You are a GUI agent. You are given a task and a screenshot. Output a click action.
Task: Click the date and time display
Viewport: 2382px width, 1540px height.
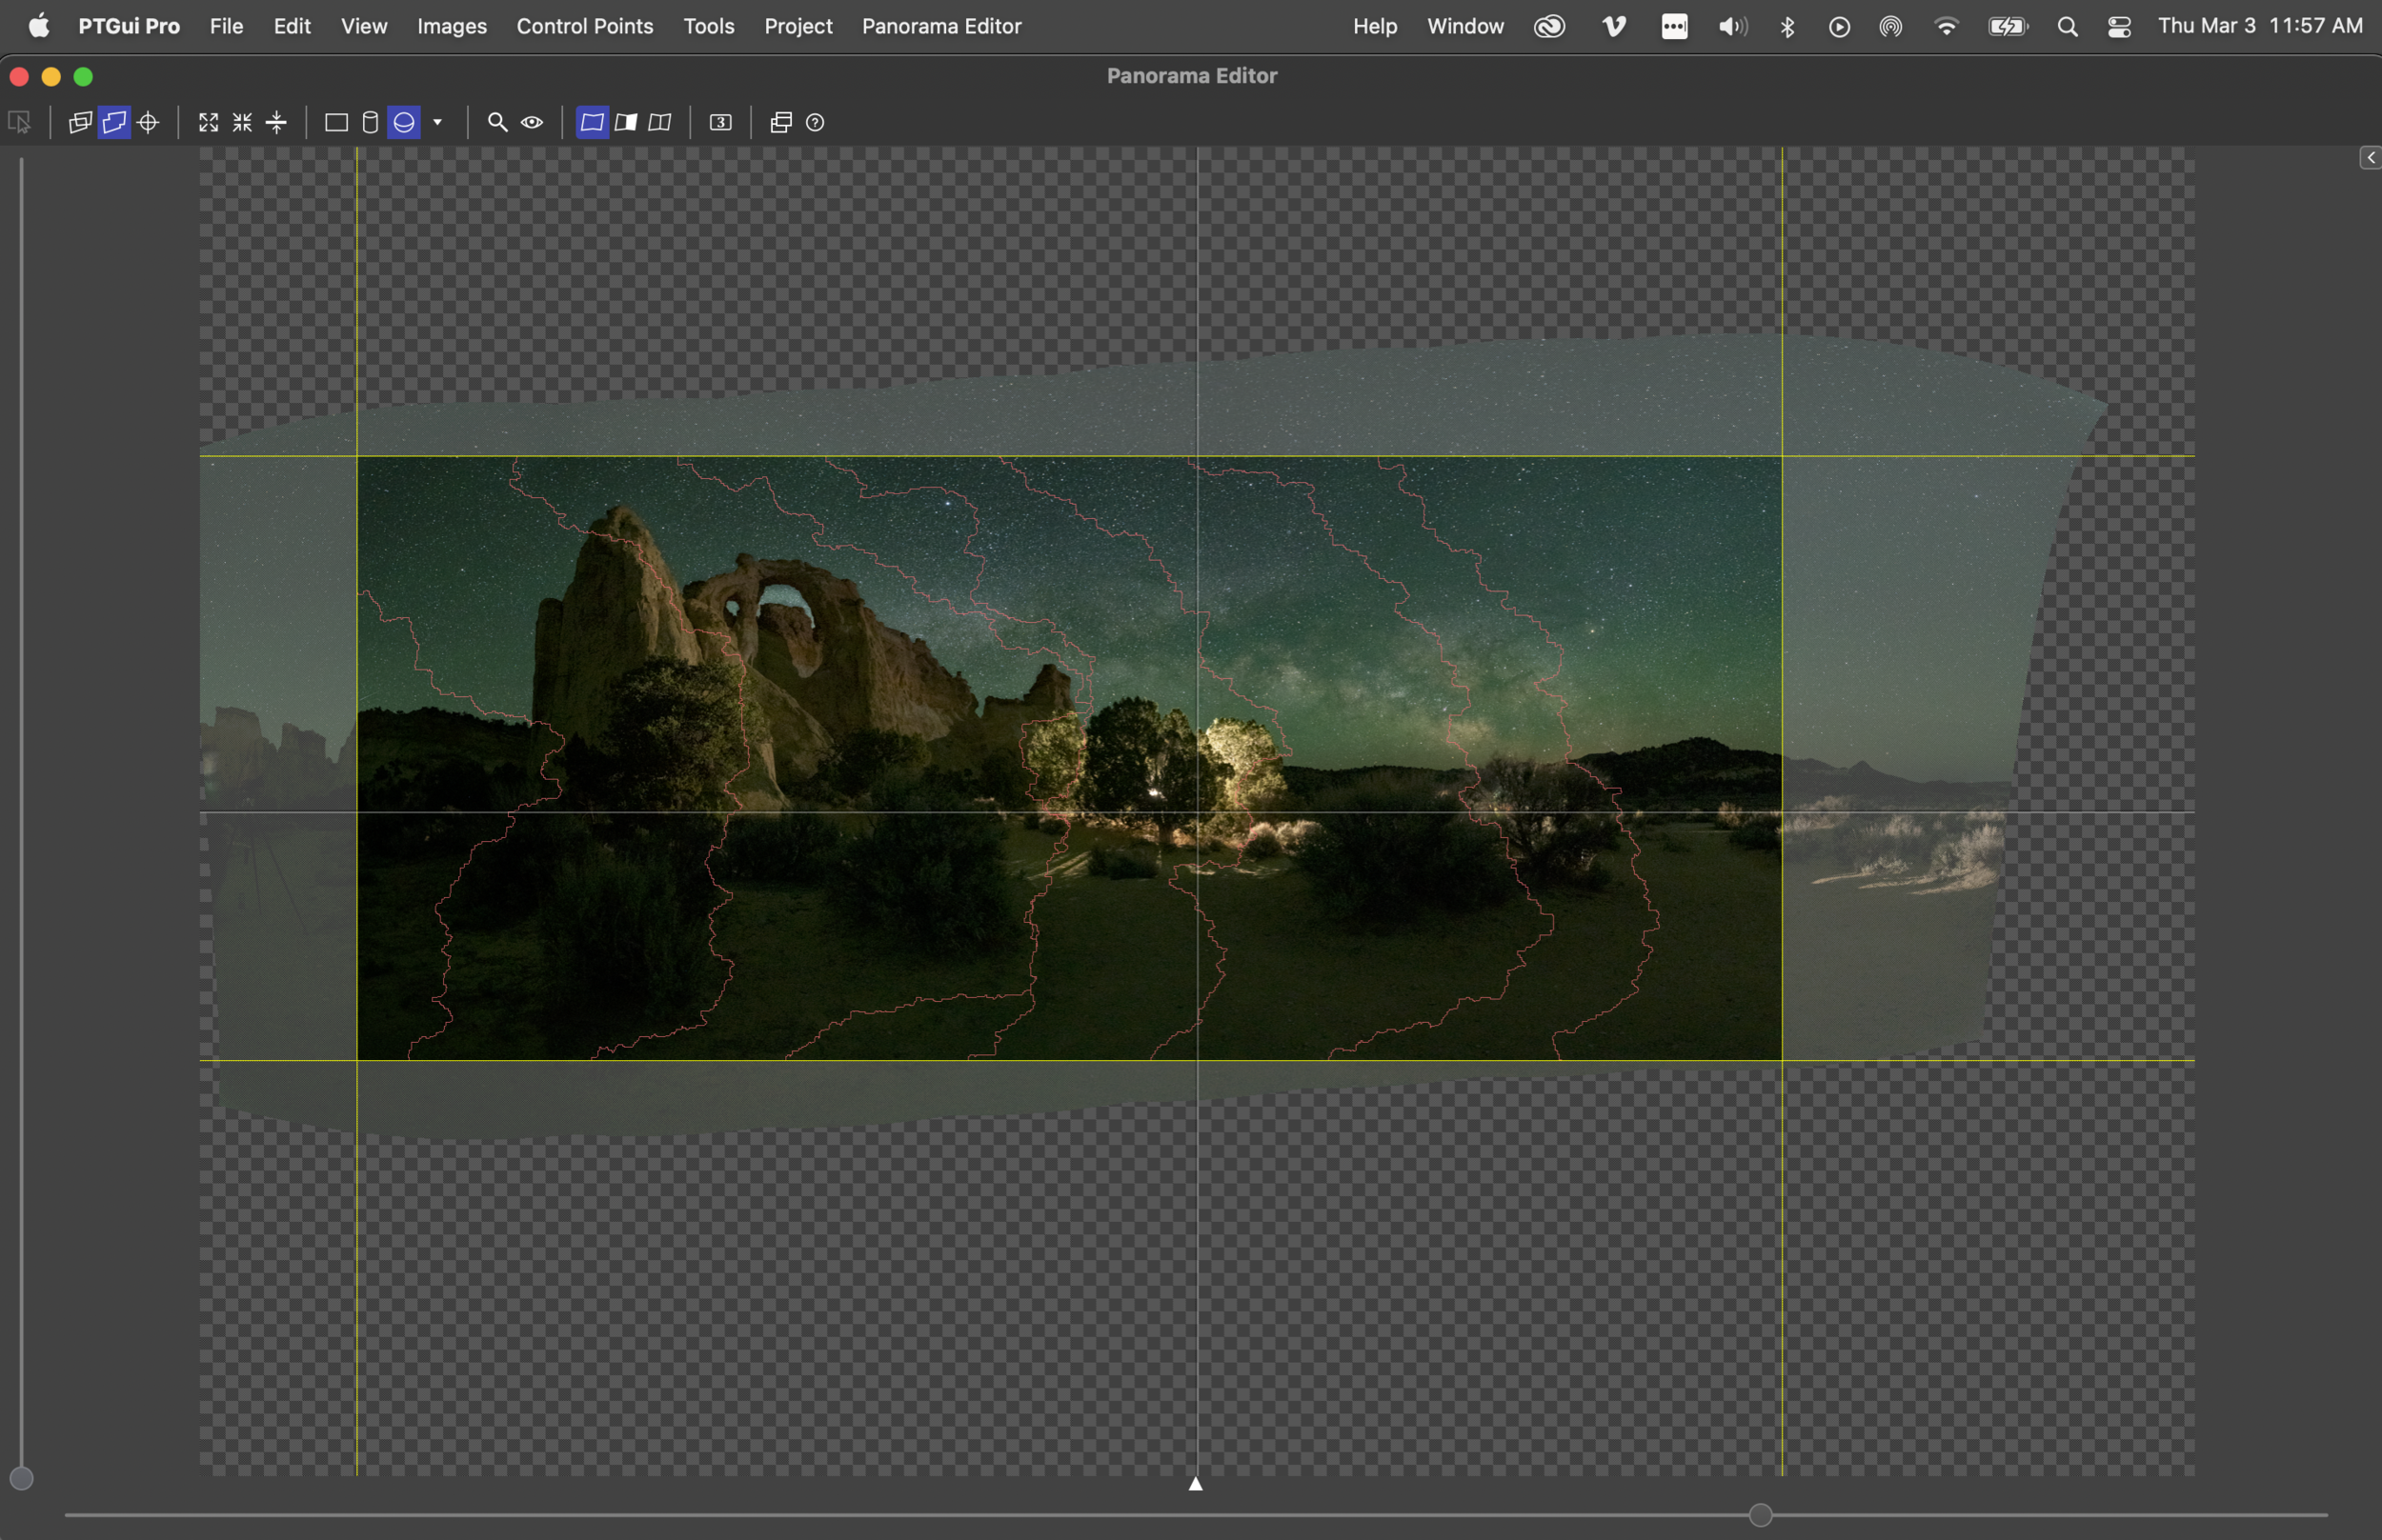(2260, 26)
